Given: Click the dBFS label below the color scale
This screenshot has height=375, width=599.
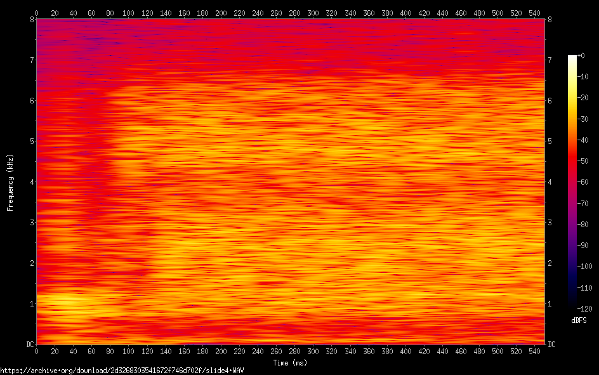Looking at the screenshot, I should pyautogui.click(x=578, y=321).
